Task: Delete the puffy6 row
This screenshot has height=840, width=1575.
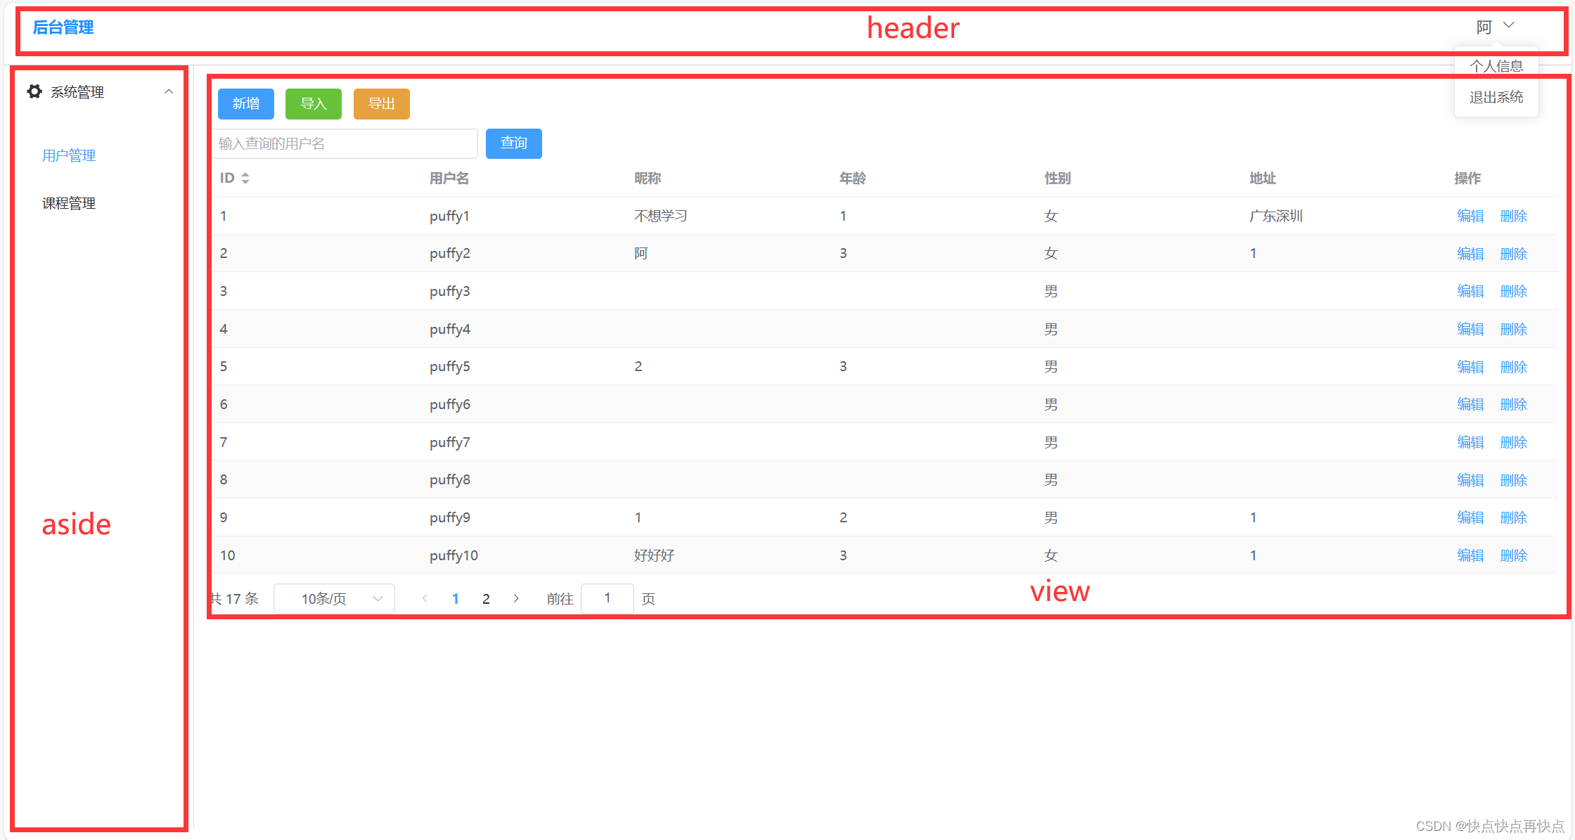Action: (x=1514, y=404)
